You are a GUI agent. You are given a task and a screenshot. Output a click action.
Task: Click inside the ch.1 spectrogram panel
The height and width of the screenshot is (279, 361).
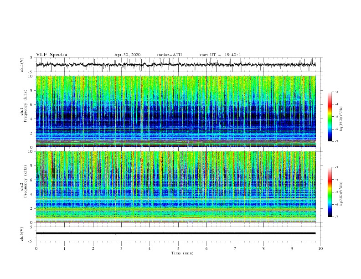click(175, 111)
